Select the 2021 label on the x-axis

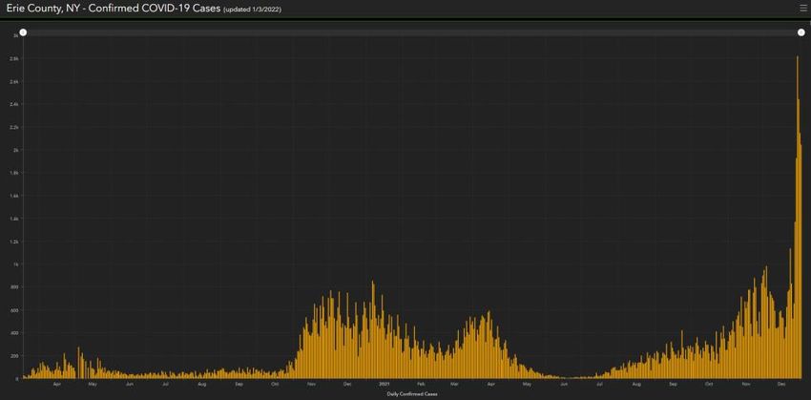click(x=384, y=384)
